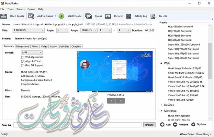Select Vimeo YouTube HQ 2160p60 4K preset
This screenshot has height=137, width=214.
pos(185,82)
